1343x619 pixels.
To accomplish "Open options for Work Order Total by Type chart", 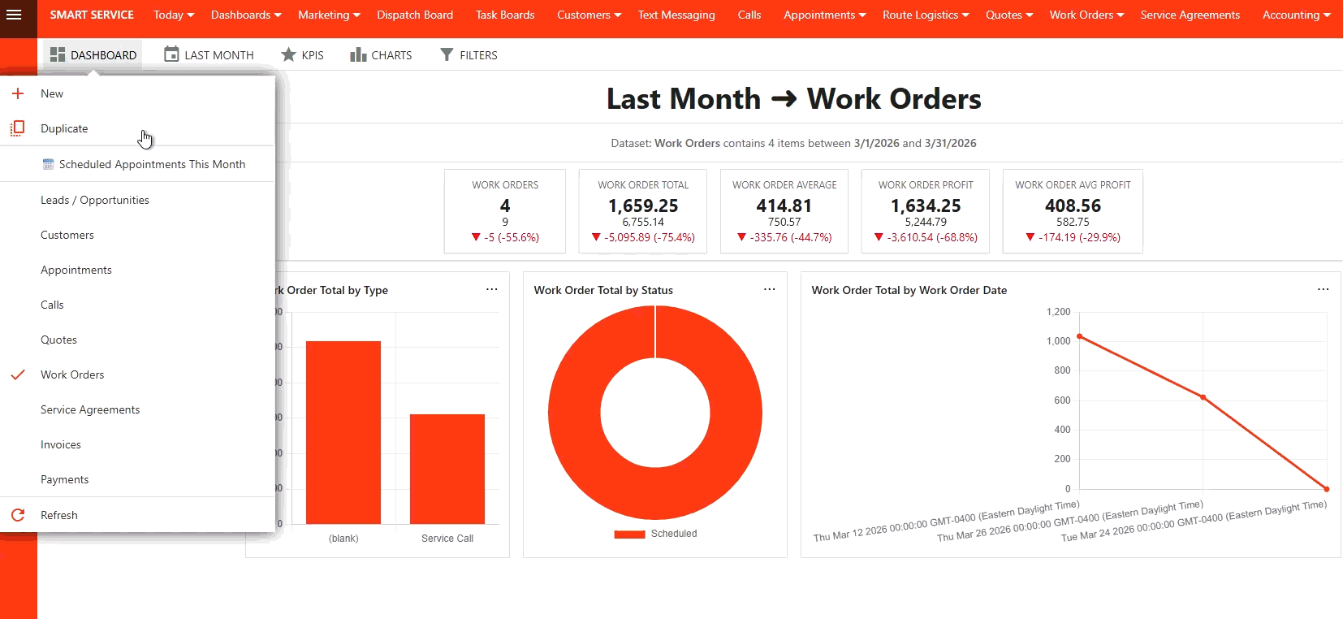I will coord(492,289).
